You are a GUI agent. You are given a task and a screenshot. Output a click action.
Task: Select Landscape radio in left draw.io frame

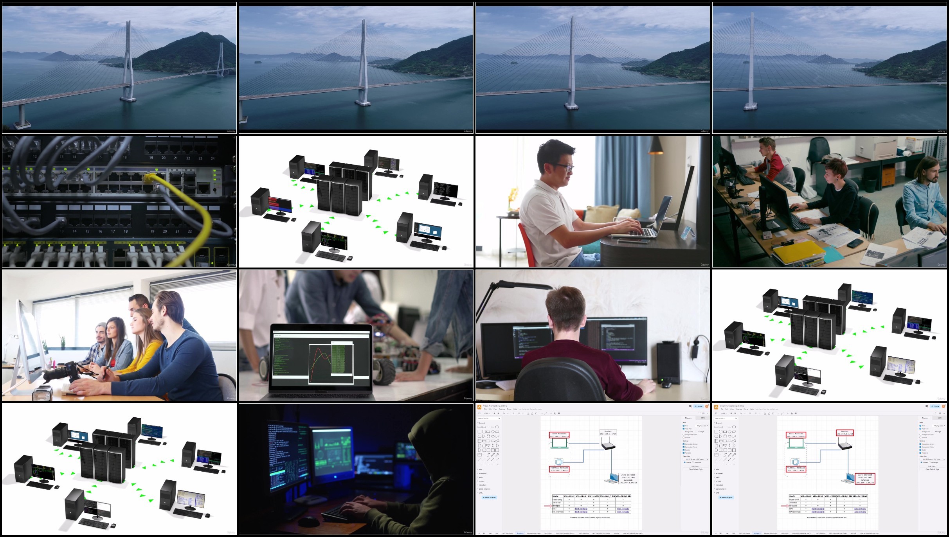[693, 462]
